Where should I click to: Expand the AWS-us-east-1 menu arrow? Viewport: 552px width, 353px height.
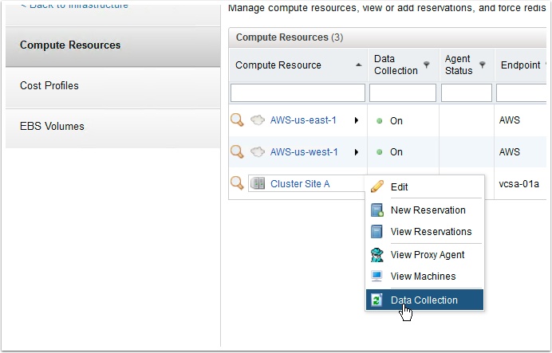pyautogui.click(x=356, y=121)
